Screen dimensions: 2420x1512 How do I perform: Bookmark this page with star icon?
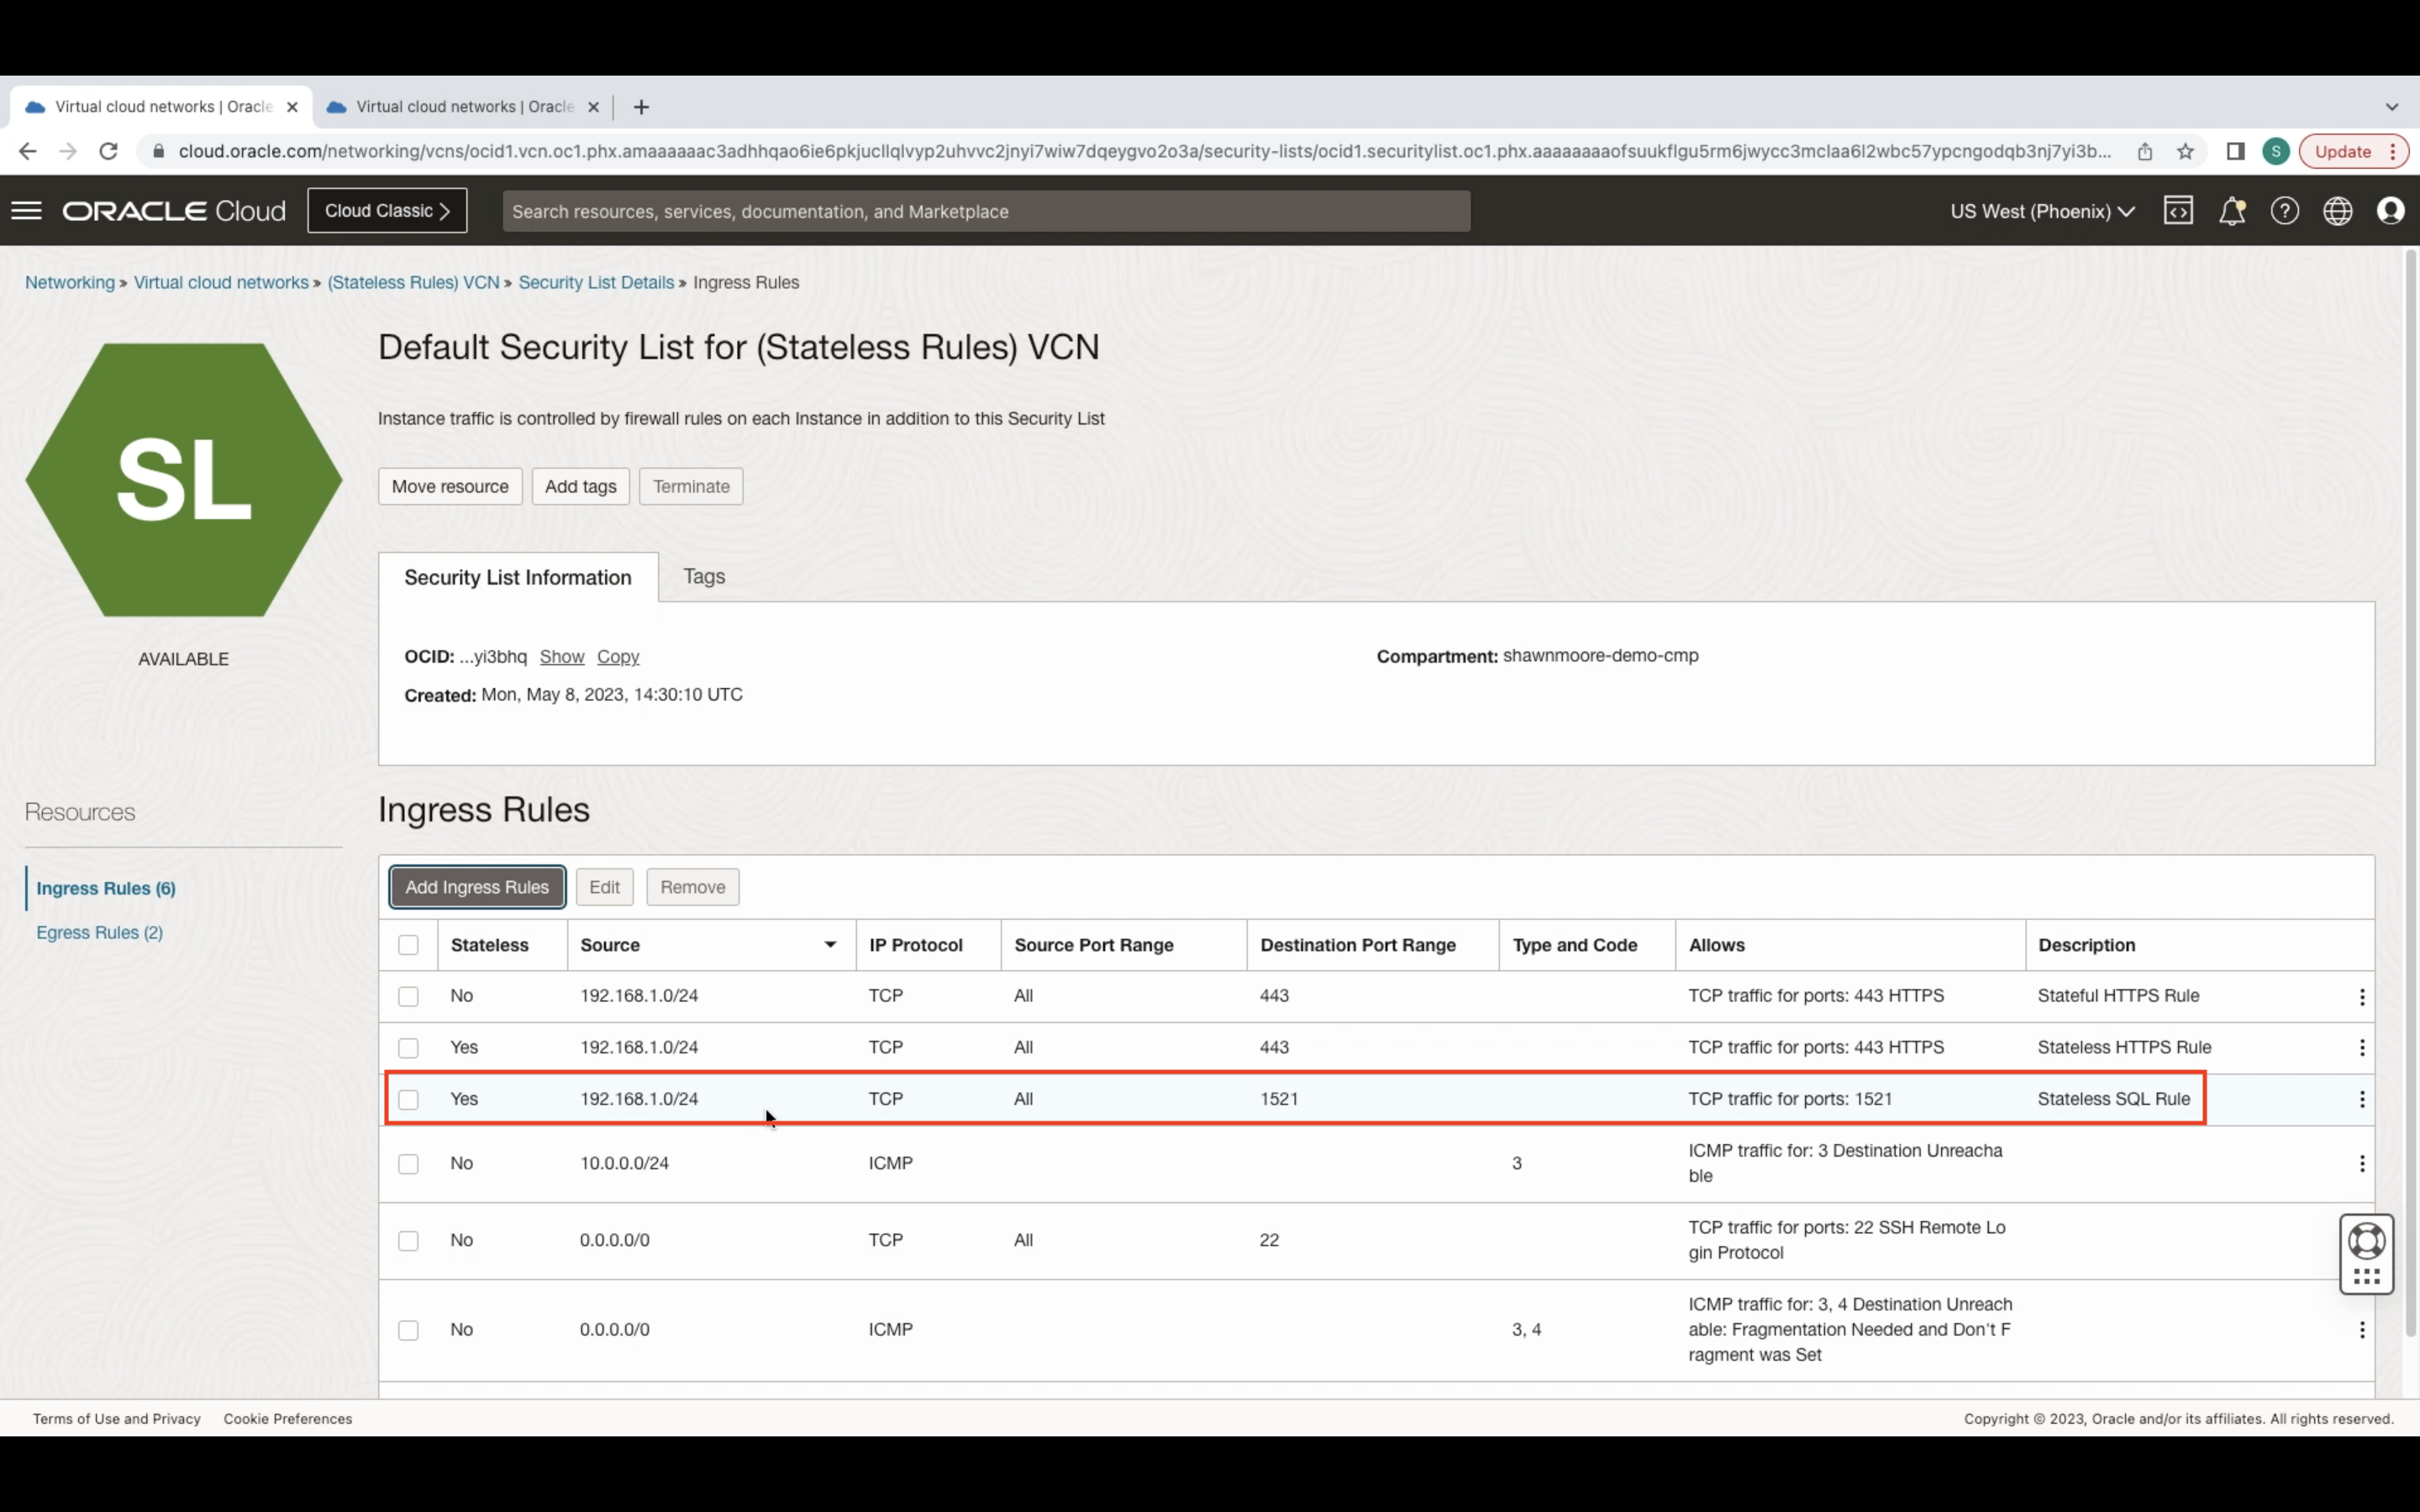click(2185, 151)
